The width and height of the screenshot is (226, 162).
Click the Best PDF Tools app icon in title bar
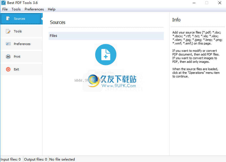point(3,3)
